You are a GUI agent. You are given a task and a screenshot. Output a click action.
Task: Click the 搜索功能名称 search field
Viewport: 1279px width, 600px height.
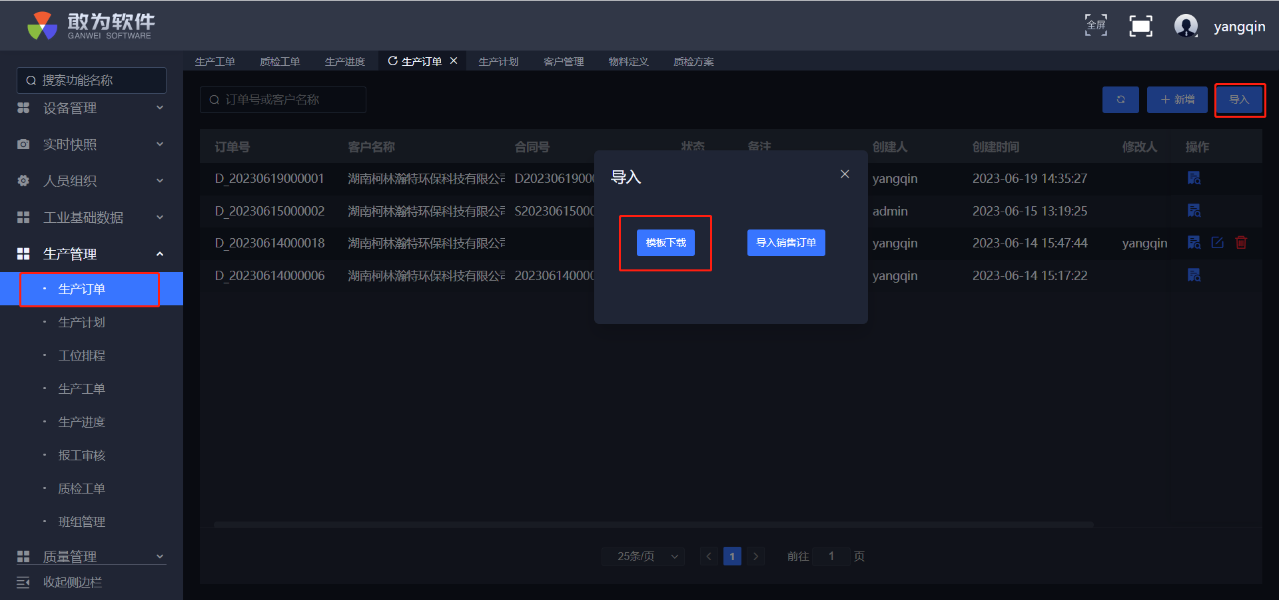[91, 80]
